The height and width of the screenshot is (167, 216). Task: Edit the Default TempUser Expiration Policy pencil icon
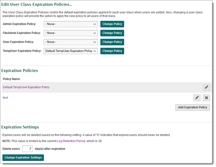tap(206, 87)
